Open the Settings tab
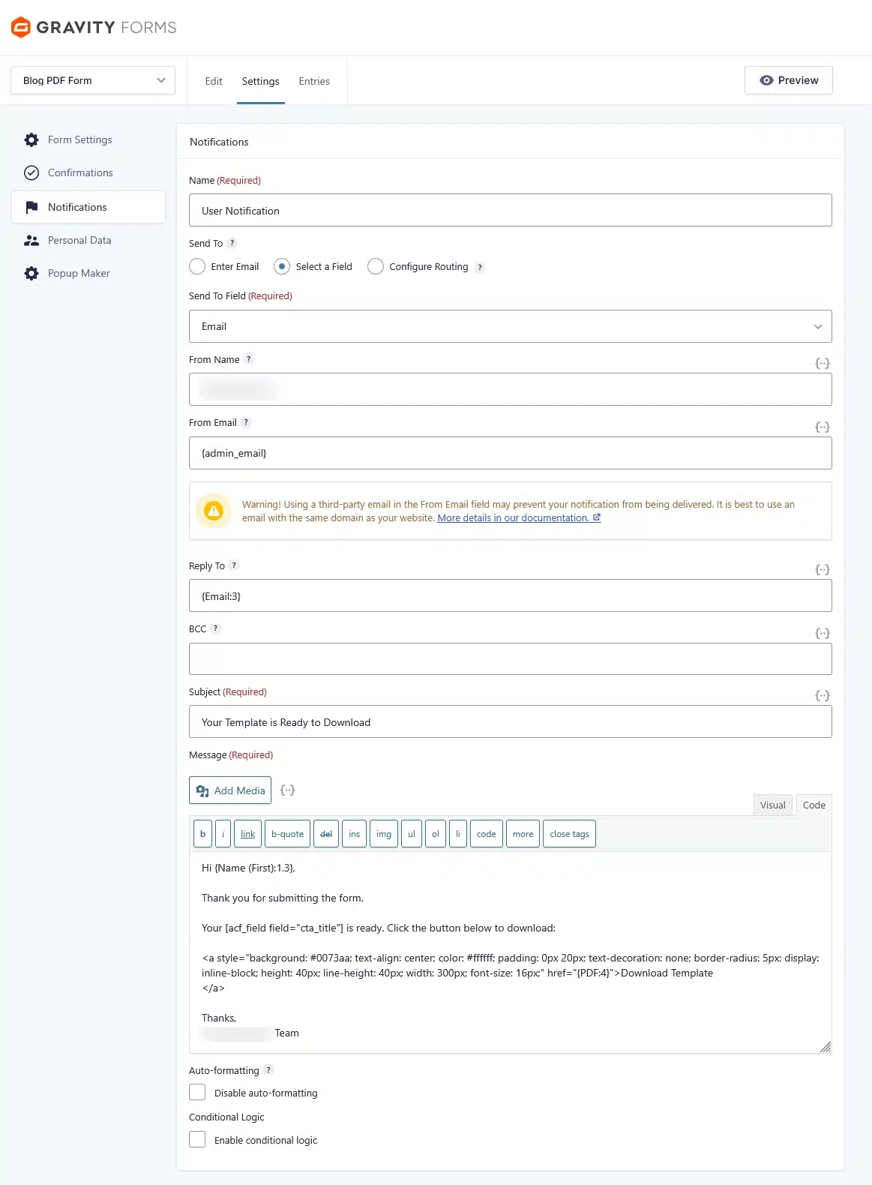The height and width of the screenshot is (1185, 872). point(260,81)
